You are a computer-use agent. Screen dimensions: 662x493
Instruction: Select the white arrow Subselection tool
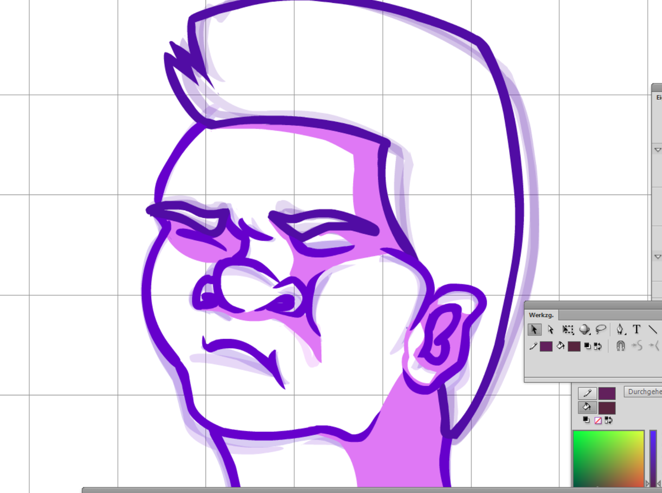point(551,329)
